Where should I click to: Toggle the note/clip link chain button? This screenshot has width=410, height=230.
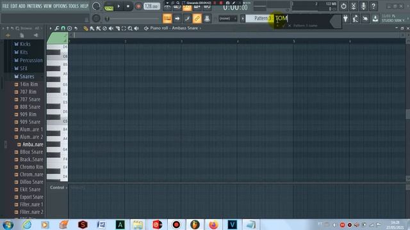(x=197, y=19)
